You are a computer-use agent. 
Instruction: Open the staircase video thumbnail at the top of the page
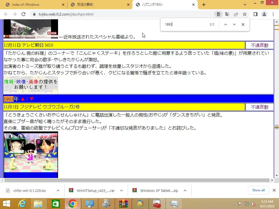tap(31, 29)
